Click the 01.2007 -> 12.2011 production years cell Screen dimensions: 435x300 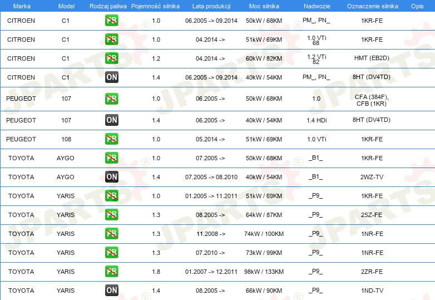(211, 272)
